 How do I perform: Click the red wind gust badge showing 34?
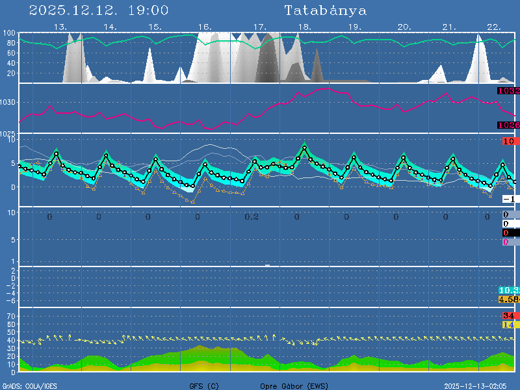click(508, 316)
